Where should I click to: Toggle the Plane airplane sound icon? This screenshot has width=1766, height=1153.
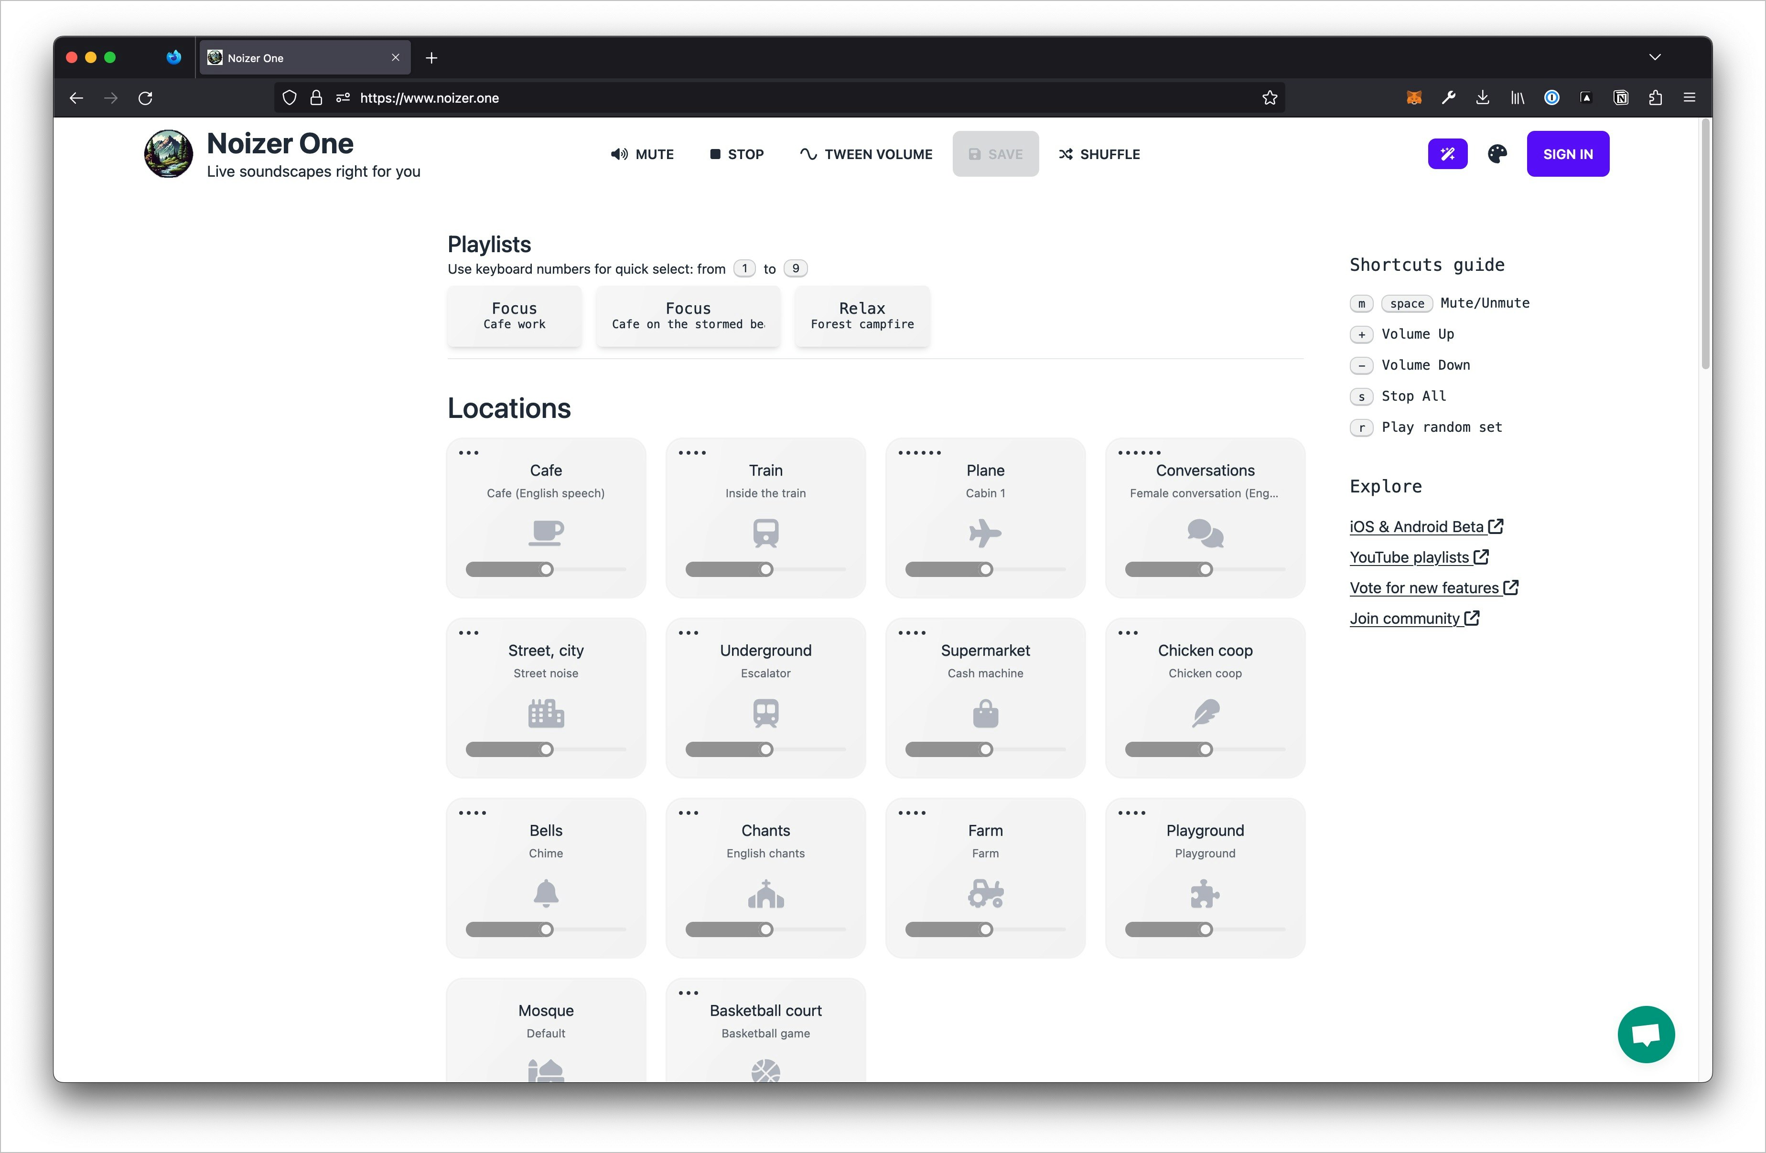[x=985, y=533]
